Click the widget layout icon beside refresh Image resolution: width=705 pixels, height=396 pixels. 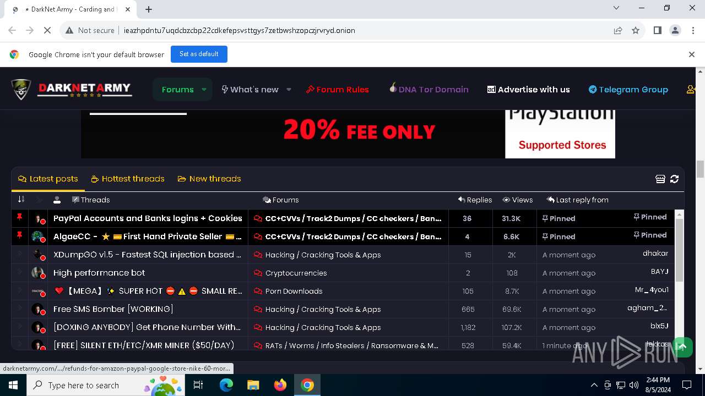pyautogui.click(x=660, y=179)
